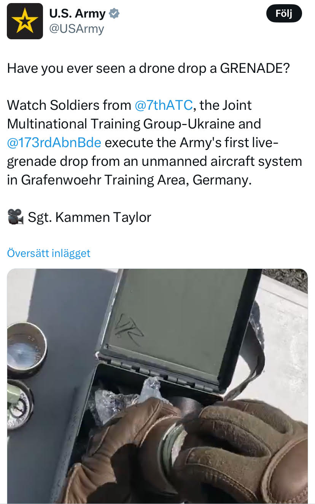
Task: Click the verified badge beside U.S. Army
Action: [114, 14]
